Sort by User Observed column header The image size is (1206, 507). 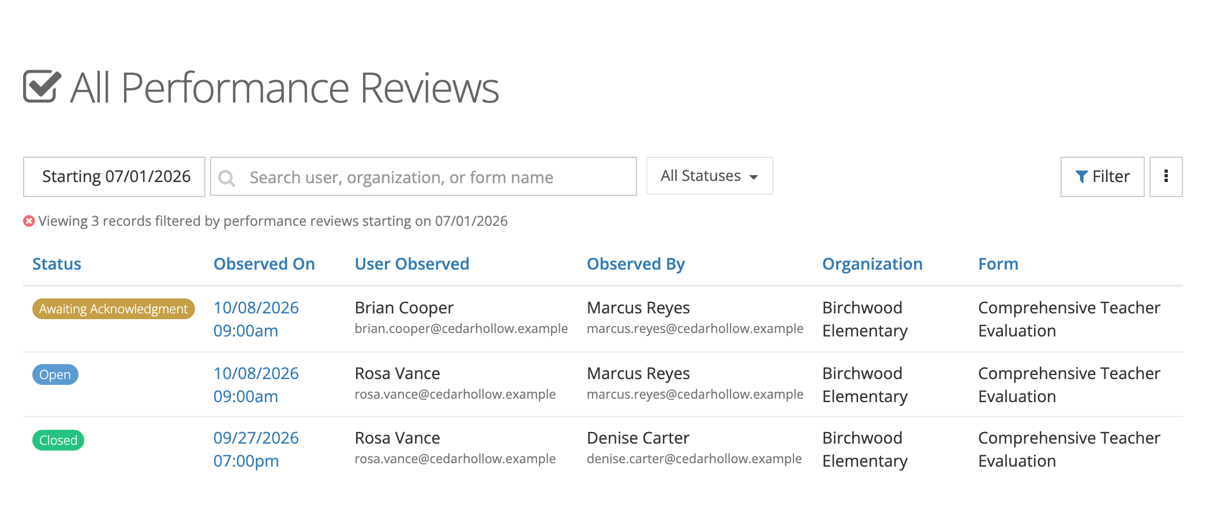coord(412,264)
